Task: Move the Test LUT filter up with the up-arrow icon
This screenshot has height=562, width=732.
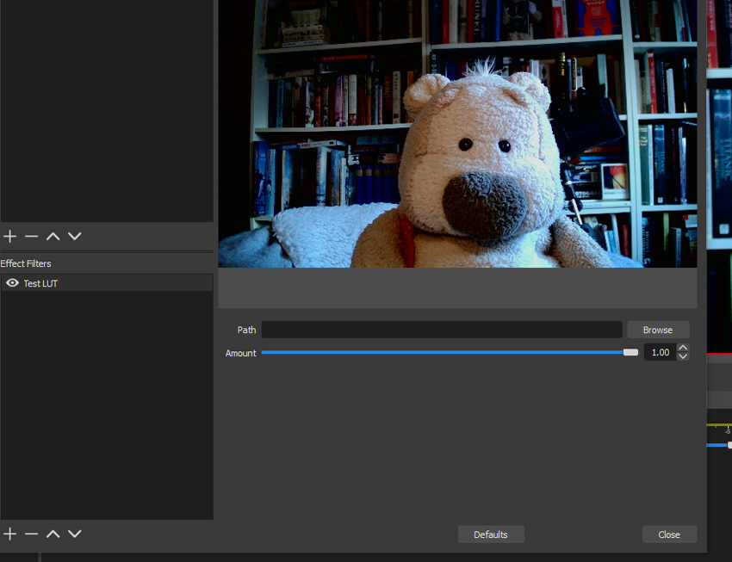Action: tap(53, 534)
